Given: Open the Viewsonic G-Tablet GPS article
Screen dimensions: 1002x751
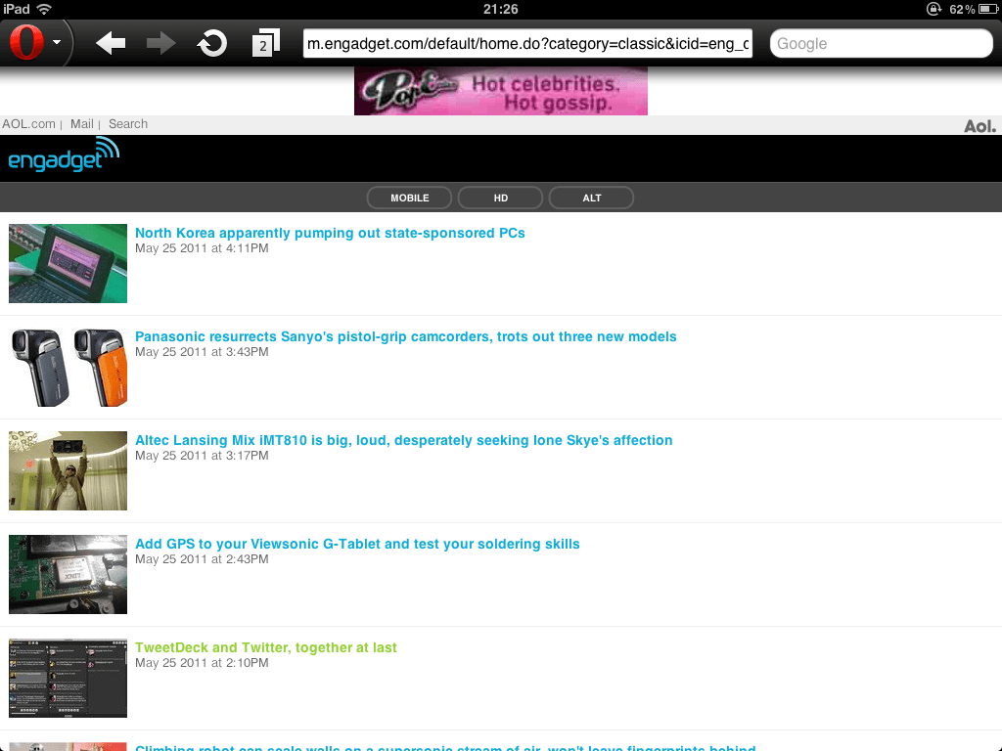Looking at the screenshot, I should pos(357,544).
